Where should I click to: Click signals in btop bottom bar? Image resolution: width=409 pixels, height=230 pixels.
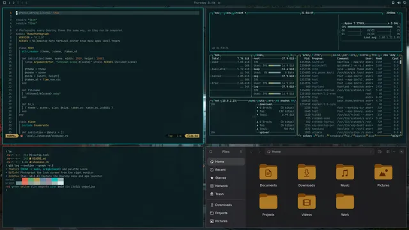tap(360, 136)
